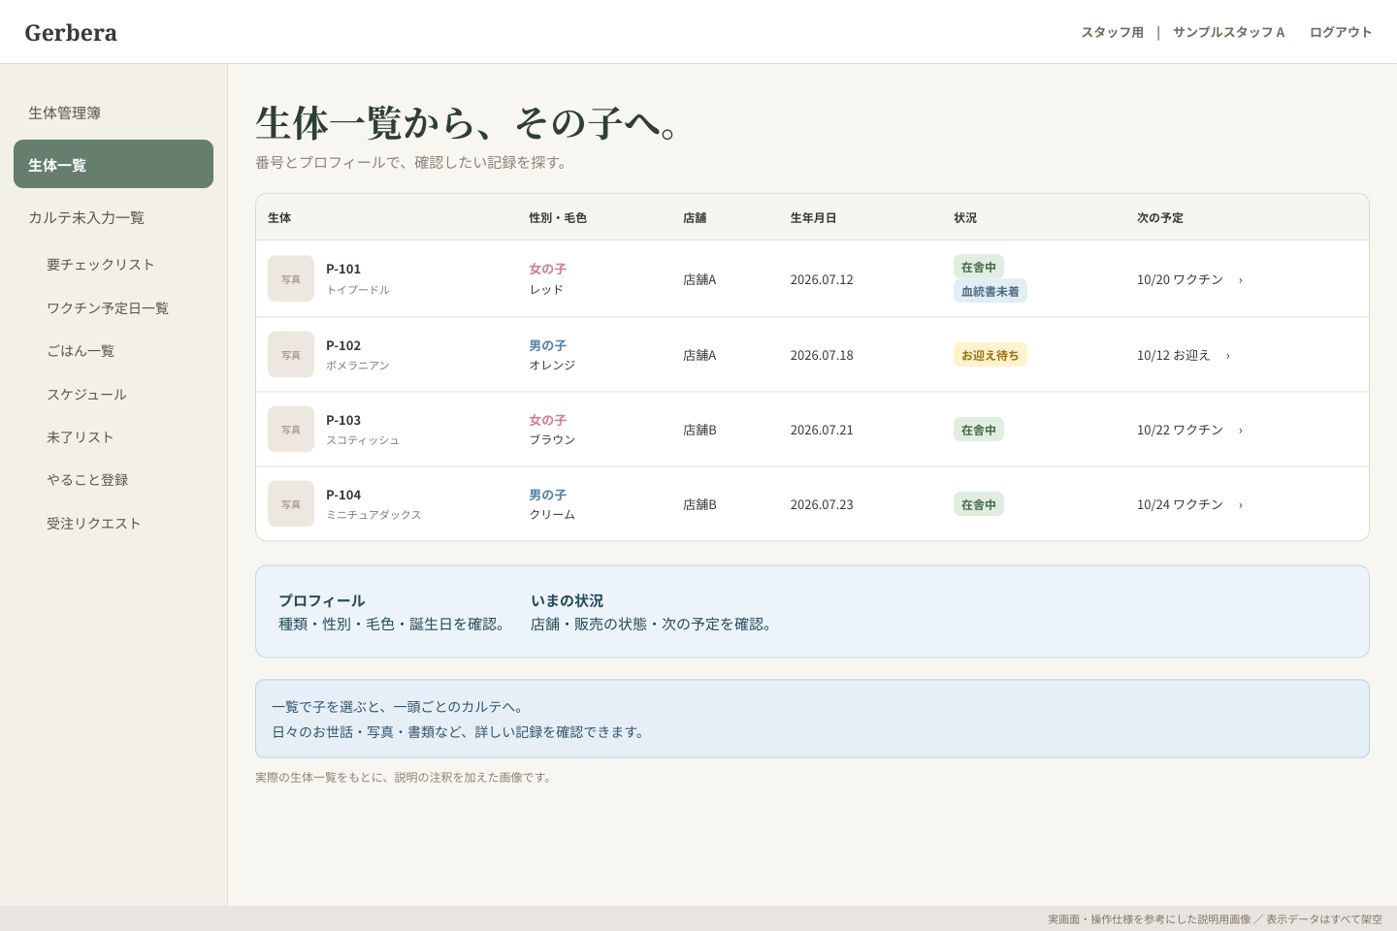Click the 在舎中 badge in P-101 row
Screen dimensions: 1397x931
pos(979,267)
